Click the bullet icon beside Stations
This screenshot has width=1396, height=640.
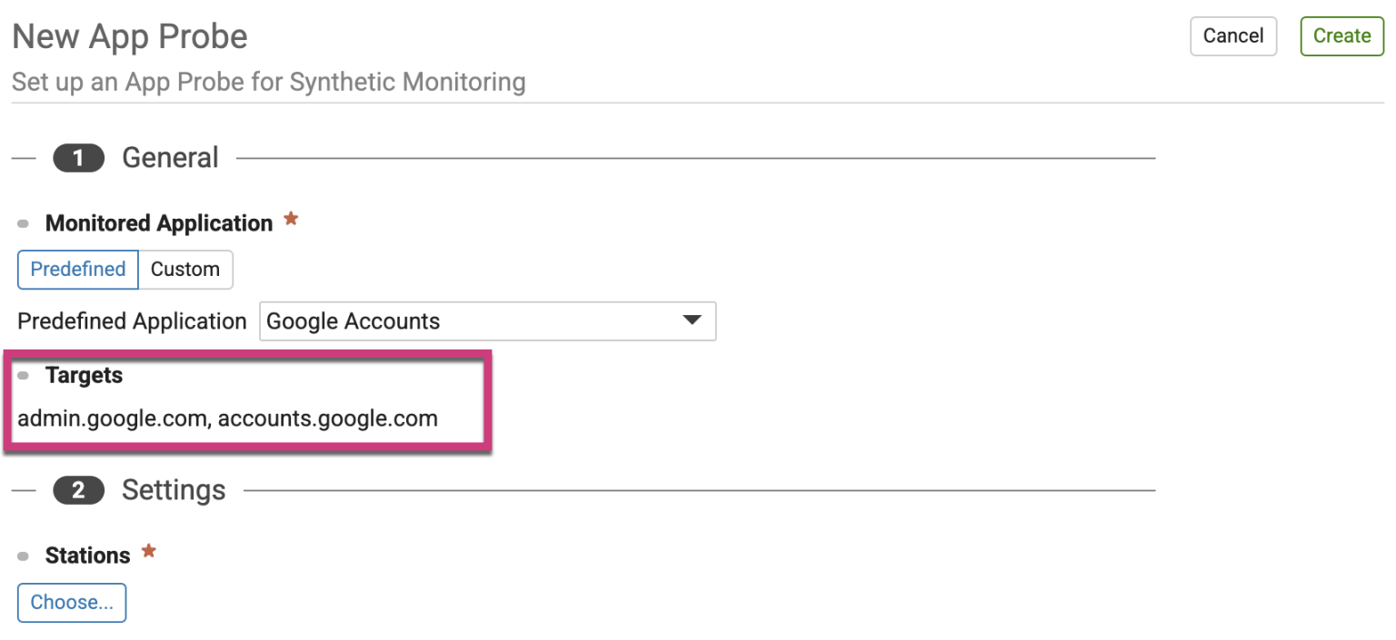[x=24, y=556]
